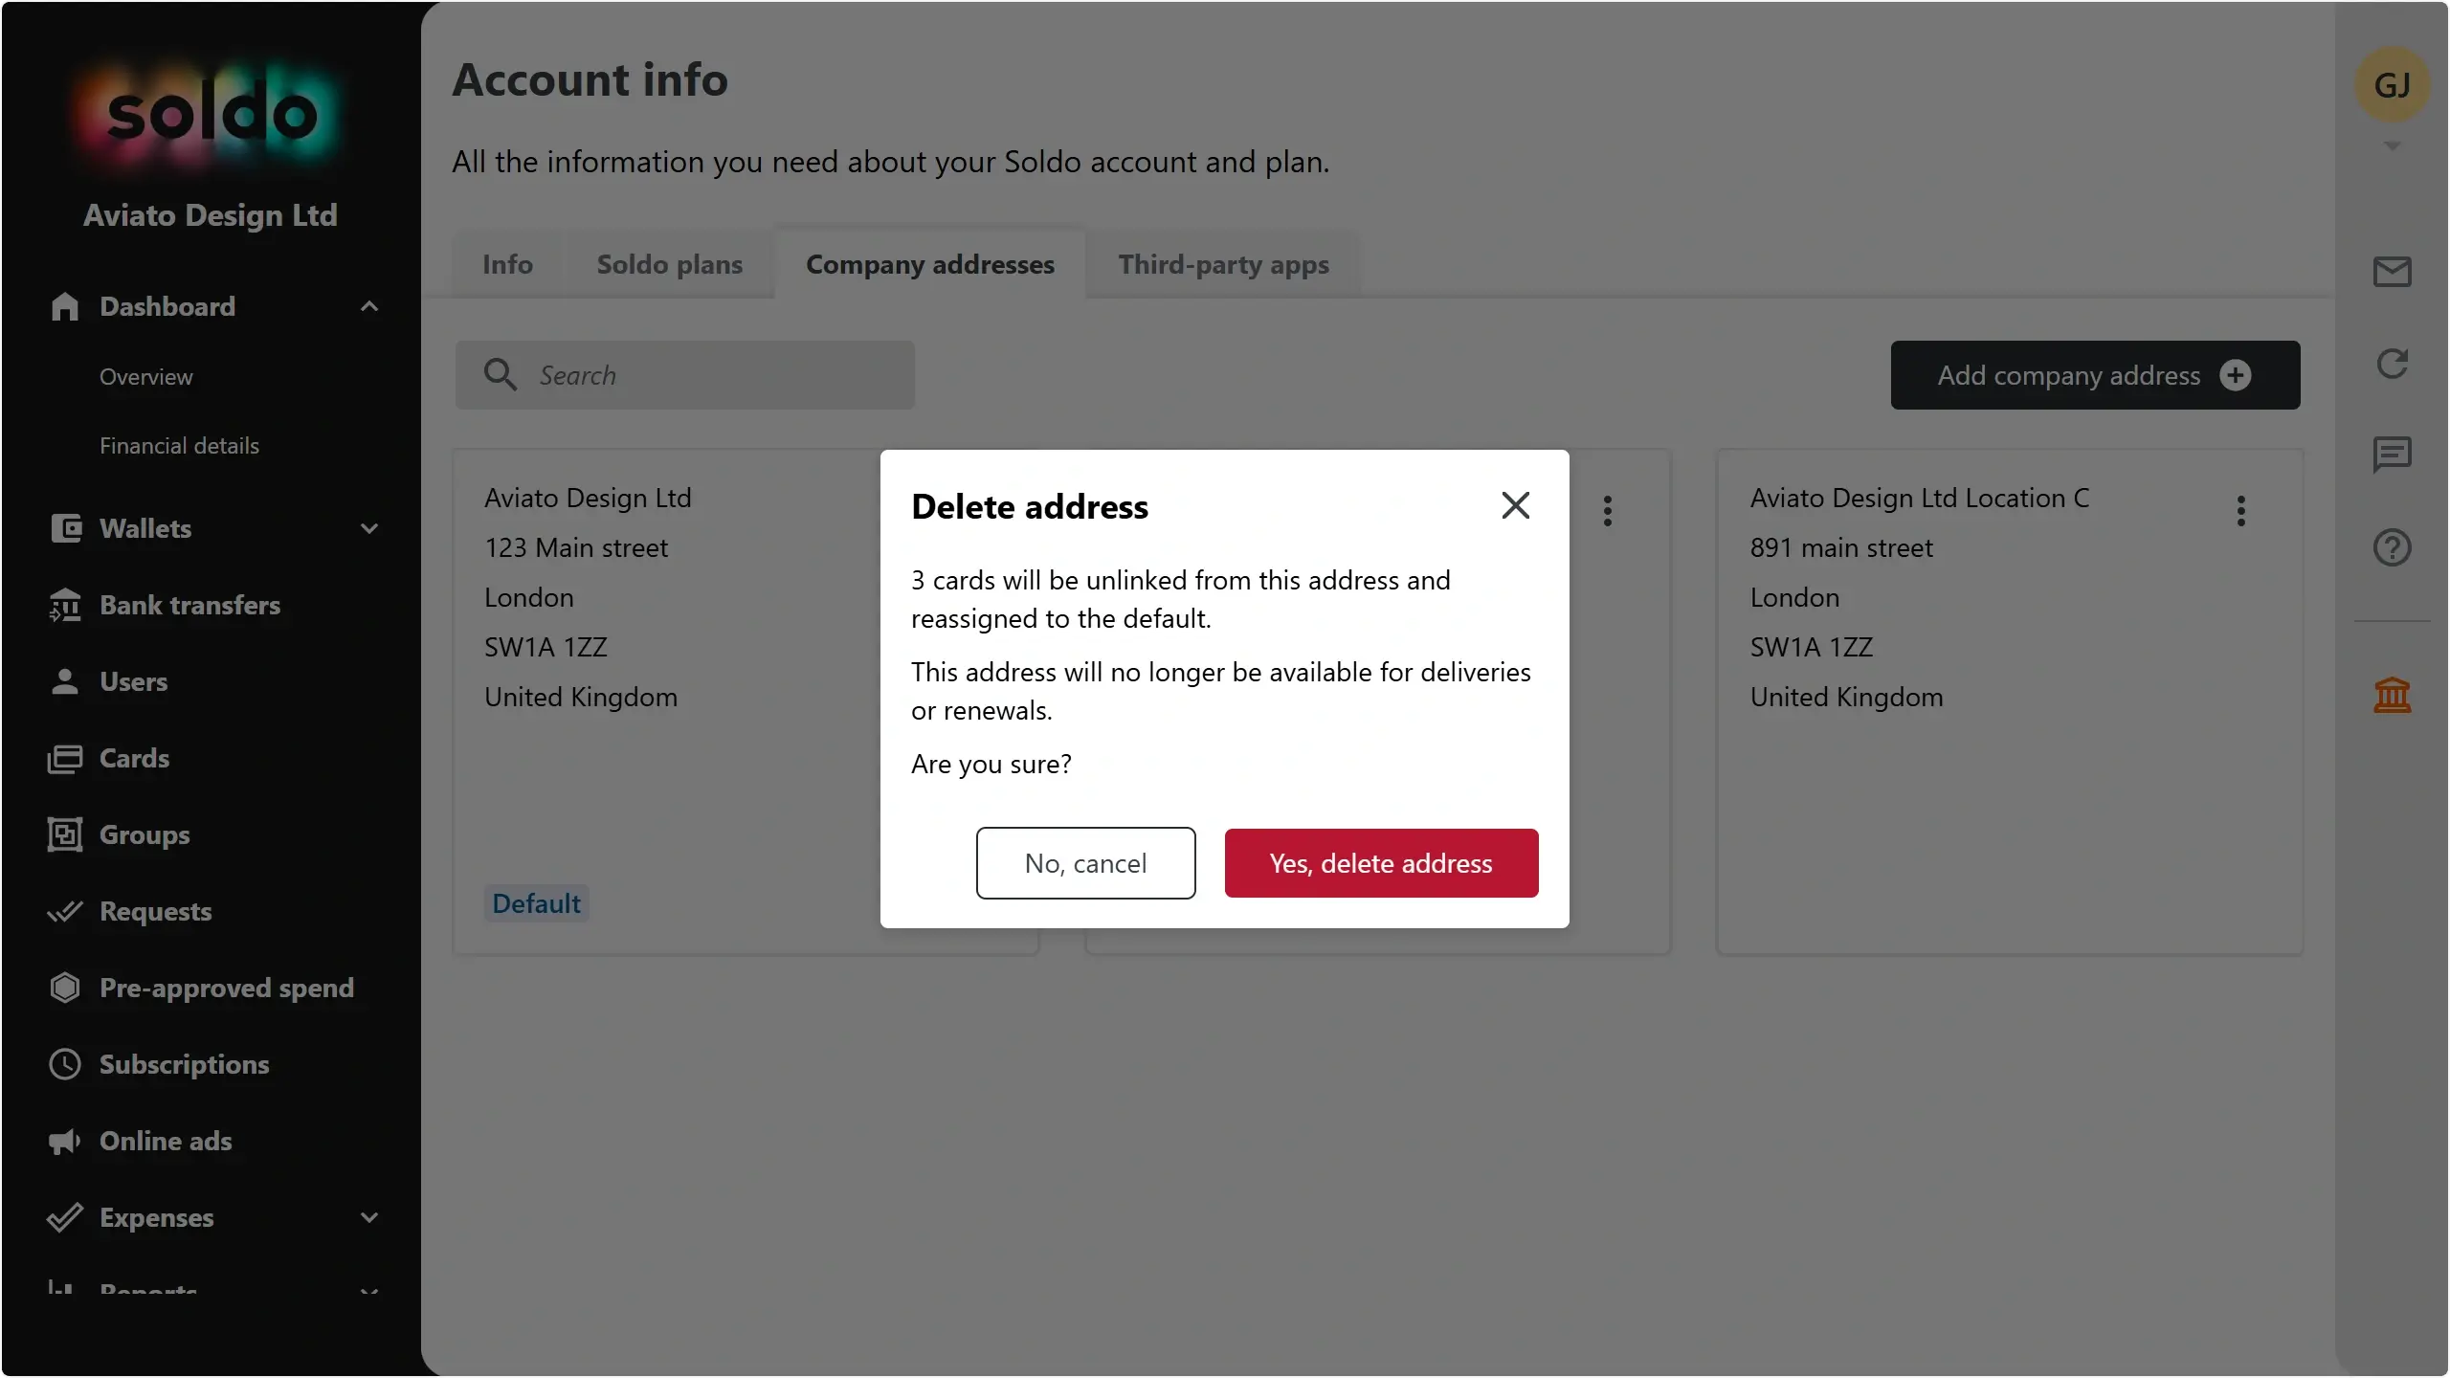Open Bank transfers page
The image size is (2450, 1378).
point(189,605)
